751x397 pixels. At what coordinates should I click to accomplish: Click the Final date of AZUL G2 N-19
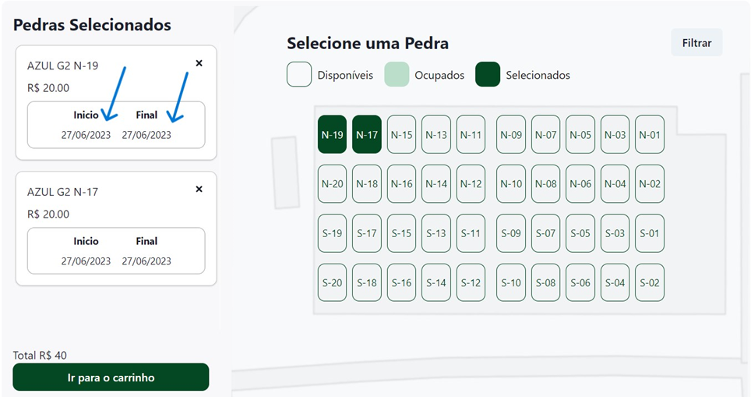click(x=146, y=135)
